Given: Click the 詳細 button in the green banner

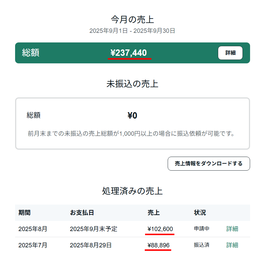Looking at the screenshot, I should point(230,53).
